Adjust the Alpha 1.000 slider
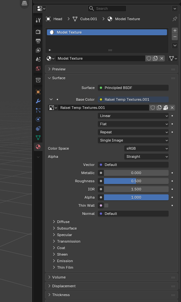Screen dimensions: 181x302 click(x=136, y=197)
